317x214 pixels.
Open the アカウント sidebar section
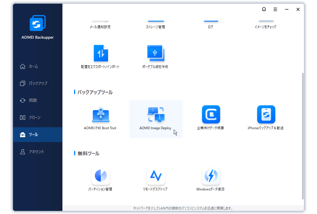38,152
